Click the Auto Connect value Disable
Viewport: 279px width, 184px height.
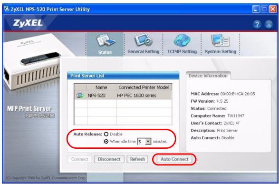point(228,138)
